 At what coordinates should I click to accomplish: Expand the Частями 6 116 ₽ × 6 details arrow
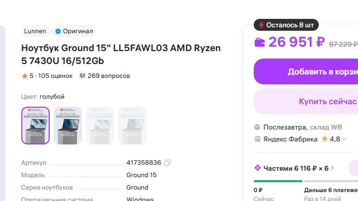[x=332, y=168]
